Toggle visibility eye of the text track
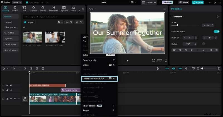 coord(11,85)
